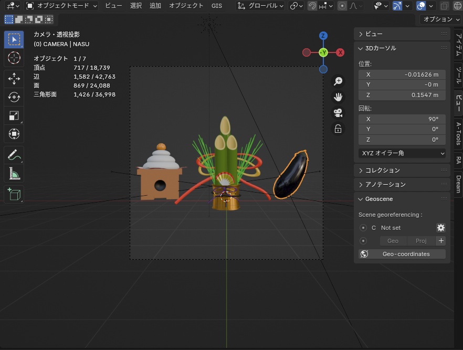This screenshot has height=350, width=463.
Task: Click the Geo button
Action: [393, 241]
